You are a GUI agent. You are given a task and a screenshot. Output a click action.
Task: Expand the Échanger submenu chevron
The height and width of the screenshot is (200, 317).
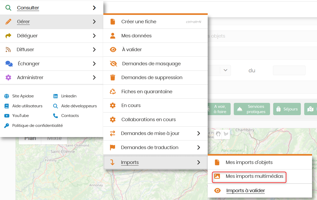(x=94, y=64)
